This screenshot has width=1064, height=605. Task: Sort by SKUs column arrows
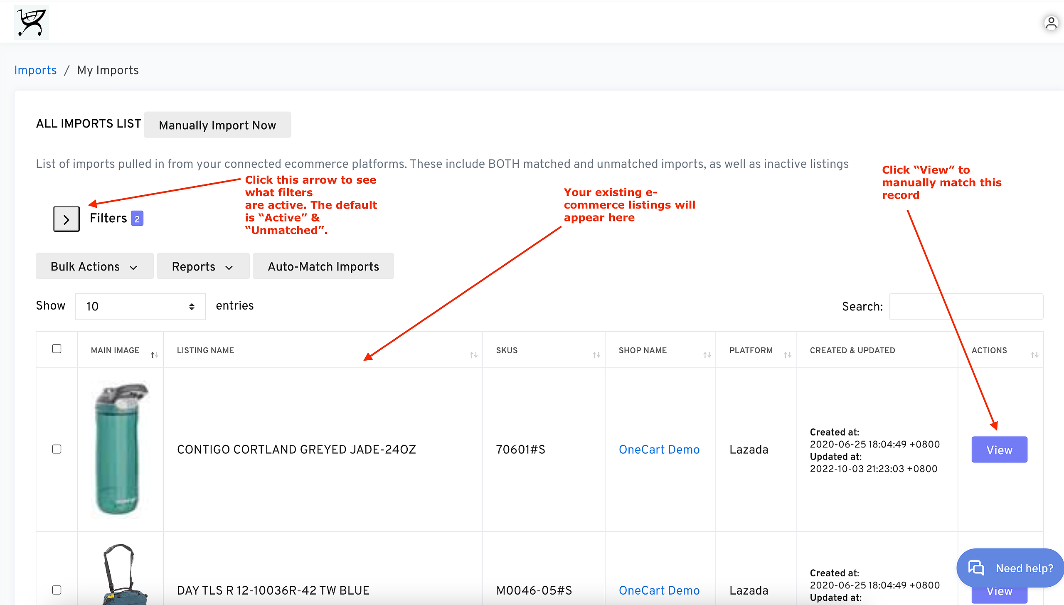click(x=596, y=354)
